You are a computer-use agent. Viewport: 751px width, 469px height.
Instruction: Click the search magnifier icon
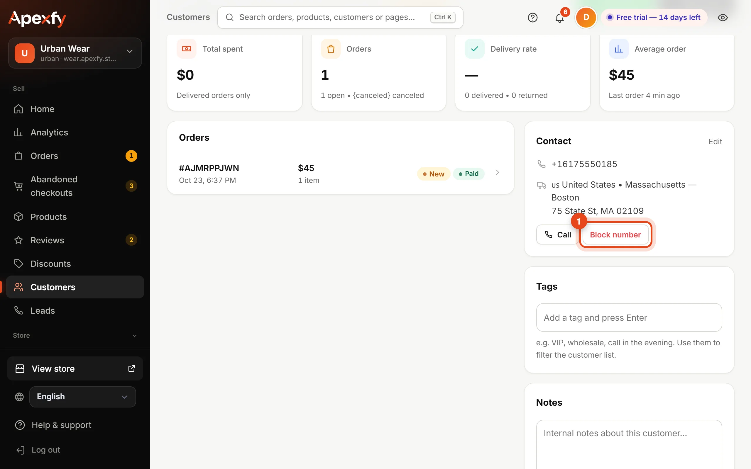point(230,17)
